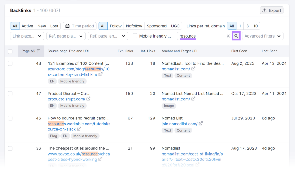Screen dimensions: 295x172
Task: Expand the Link placement dropdown
Action: tap(27, 36)
